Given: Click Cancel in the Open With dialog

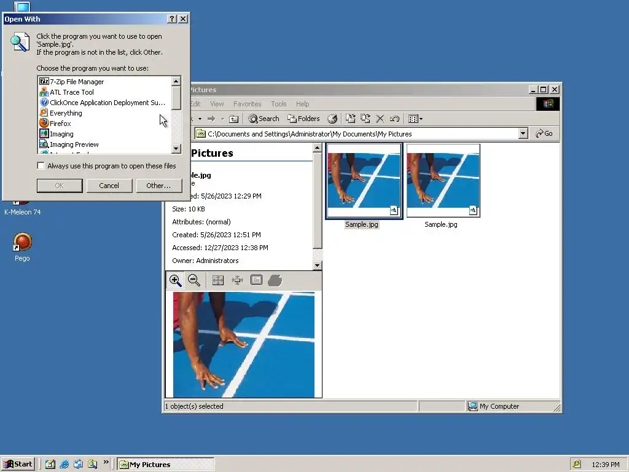Looking at the screenshot, I should [x=109, y=186].
